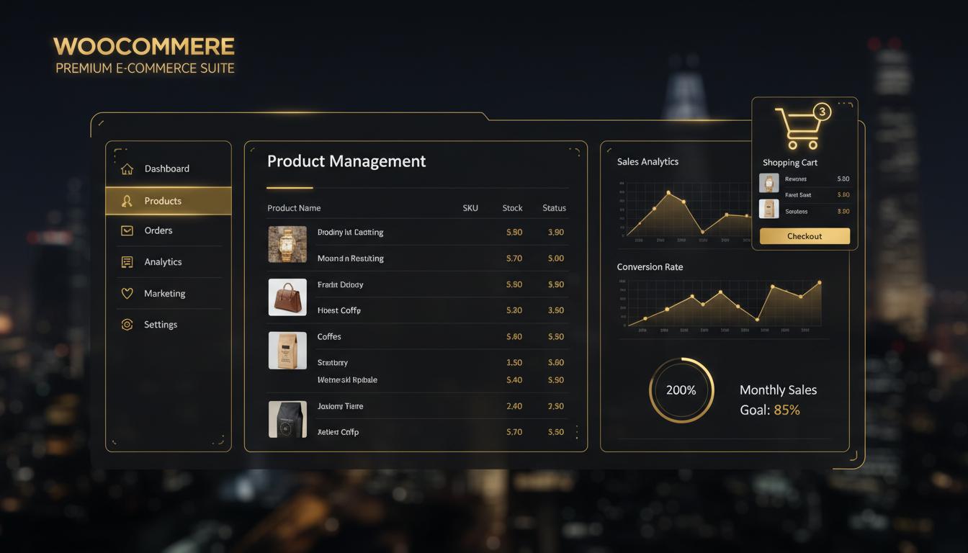
Task: Click the "Moand n Resutting" product name
Action: click(351, 258)
